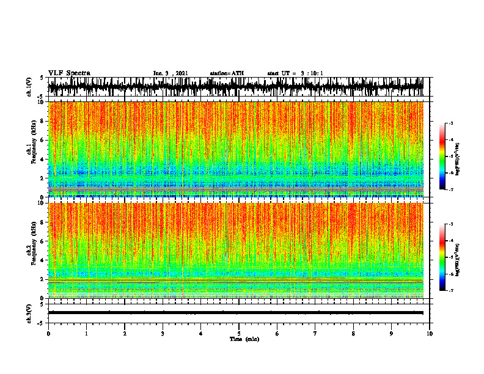Viewport: 484px width, 374px height.
Task: Click time axis tick label "5"
Action: tap(239, 334)
